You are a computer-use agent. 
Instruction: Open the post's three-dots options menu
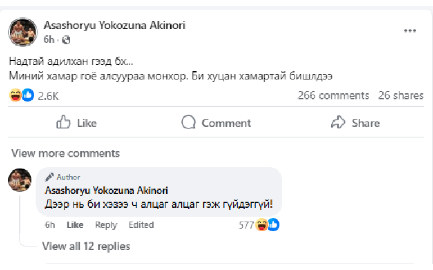coord(410,30)
